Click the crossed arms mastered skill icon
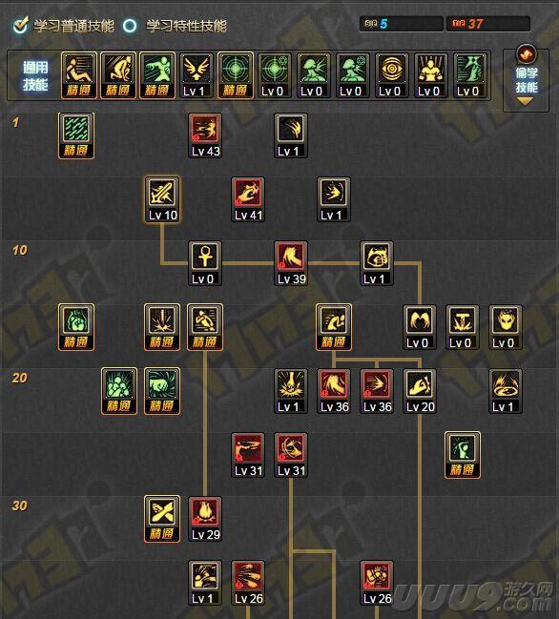 coord(162,519)
